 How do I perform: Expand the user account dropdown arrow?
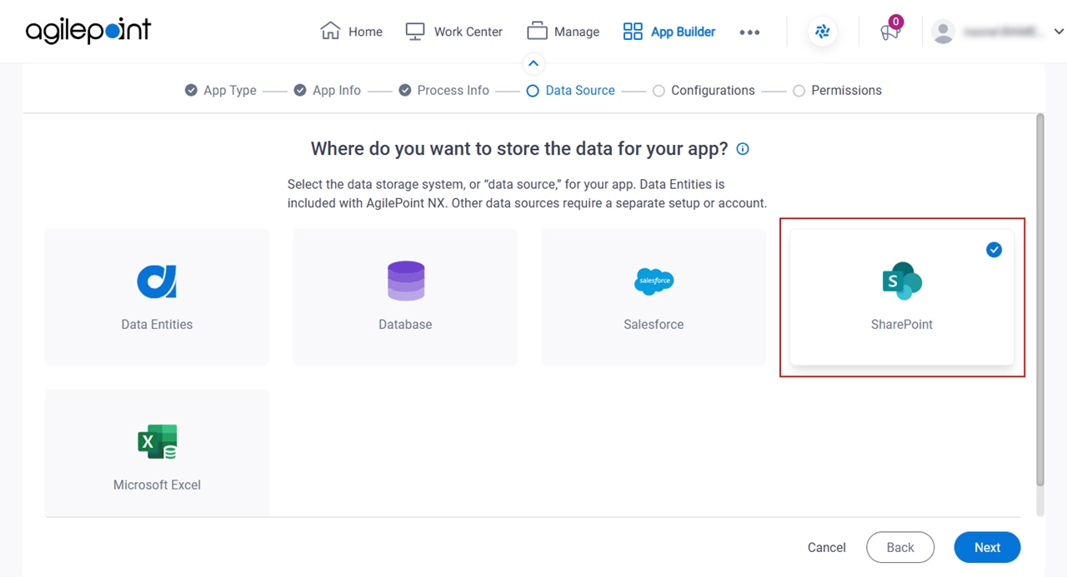tap(1059, 32)
